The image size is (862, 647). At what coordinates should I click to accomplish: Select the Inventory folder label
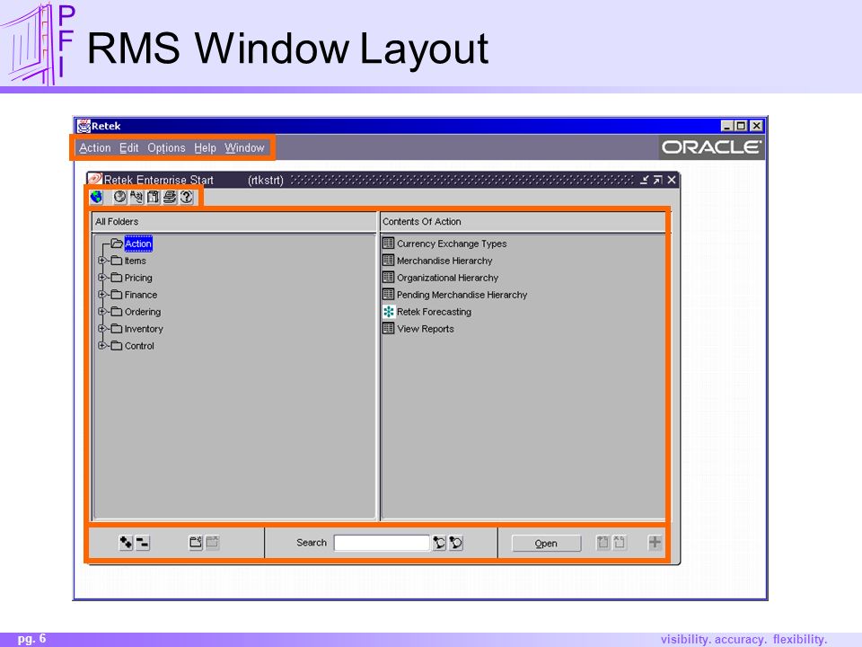click(x=144, y=329)
